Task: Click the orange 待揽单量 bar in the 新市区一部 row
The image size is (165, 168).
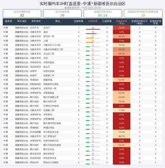Action: [90, 38]
